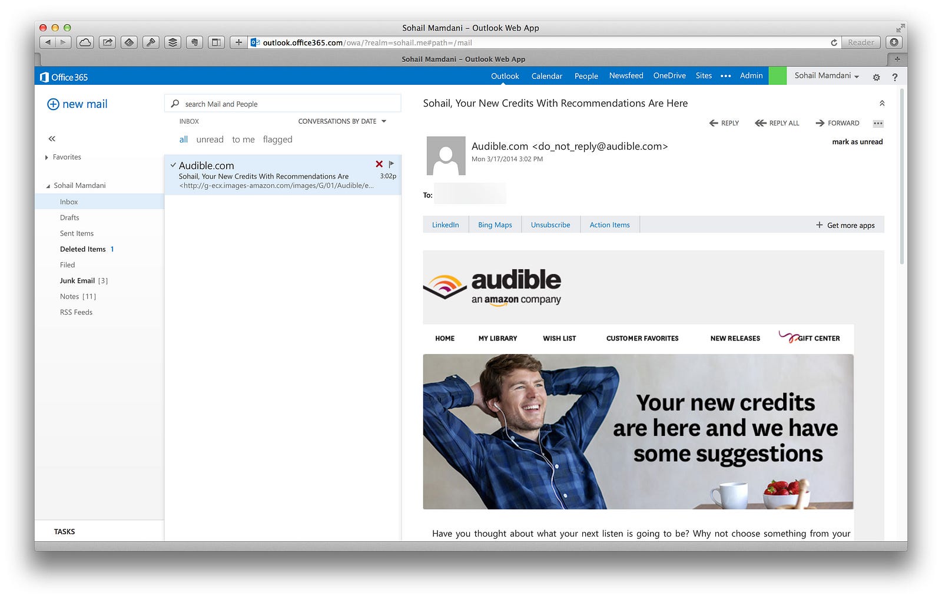Open more apps ellipsis in navigation bar
The width and height of the screenshot is (942, 599).
pos(726,76)
